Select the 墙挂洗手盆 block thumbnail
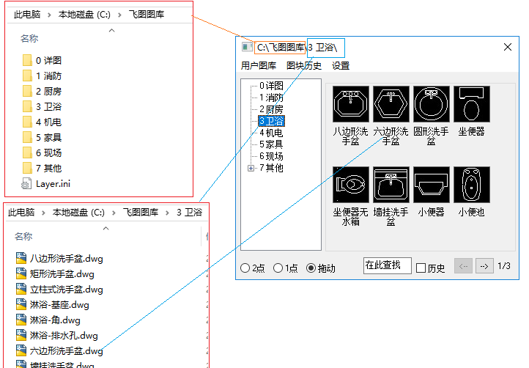The image size is (529, 368). pyautogui.click(x=391, y=185)
